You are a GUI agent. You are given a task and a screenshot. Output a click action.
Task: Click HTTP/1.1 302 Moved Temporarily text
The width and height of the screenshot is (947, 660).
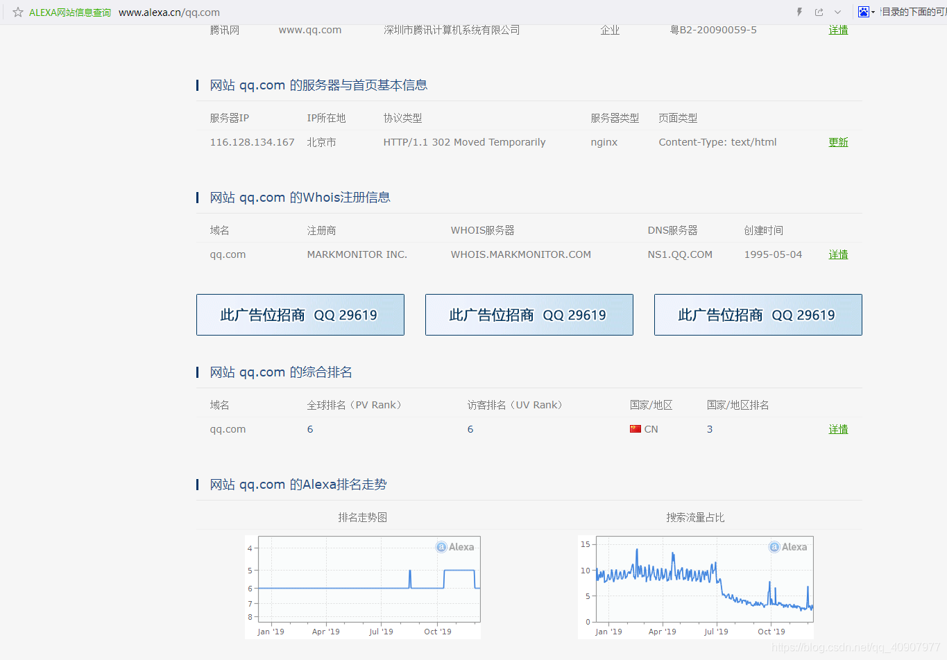(465, 142)
